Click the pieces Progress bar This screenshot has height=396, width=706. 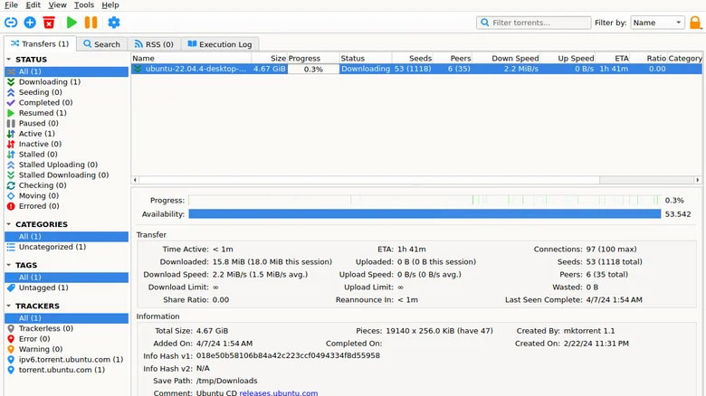pos(425,200)
